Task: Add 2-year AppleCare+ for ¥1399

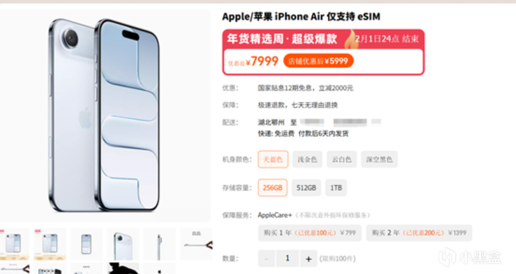Action: tap(419, 233)
